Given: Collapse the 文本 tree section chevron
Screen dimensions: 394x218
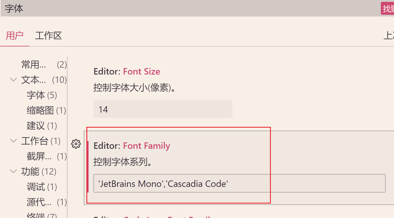Looking at the screenshot, I should [x=13, y=80].
